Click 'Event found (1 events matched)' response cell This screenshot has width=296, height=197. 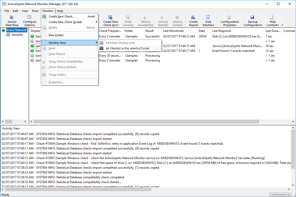coord(233,51)
